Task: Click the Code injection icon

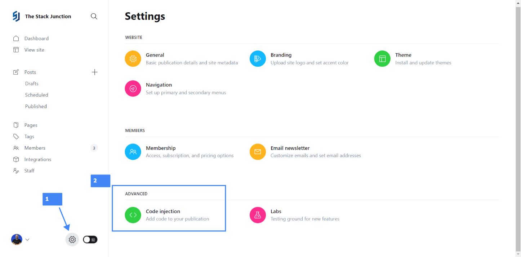Action: point(133,215)
